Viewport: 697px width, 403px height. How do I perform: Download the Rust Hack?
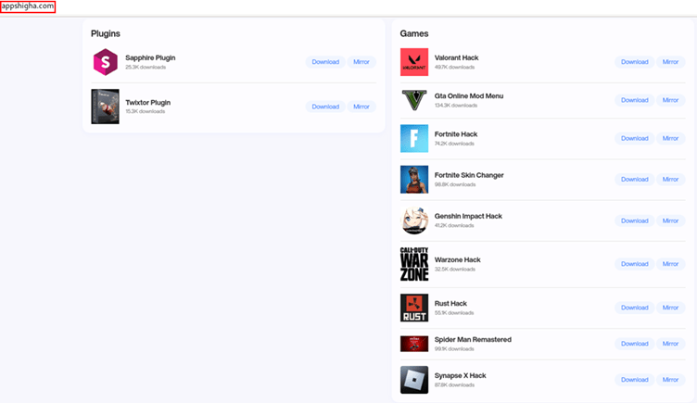[634, 308]
